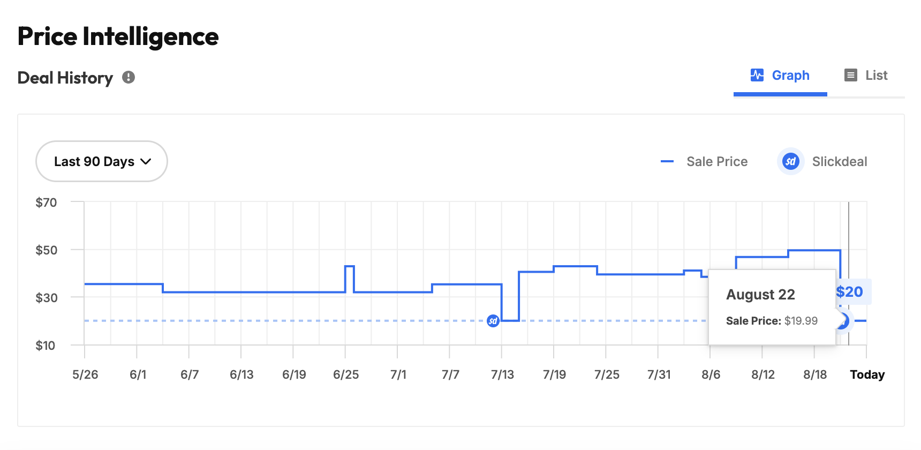This screenshot has height=450, width=921.
Task: Click the $50 price axis label
Action: point(46,250)
